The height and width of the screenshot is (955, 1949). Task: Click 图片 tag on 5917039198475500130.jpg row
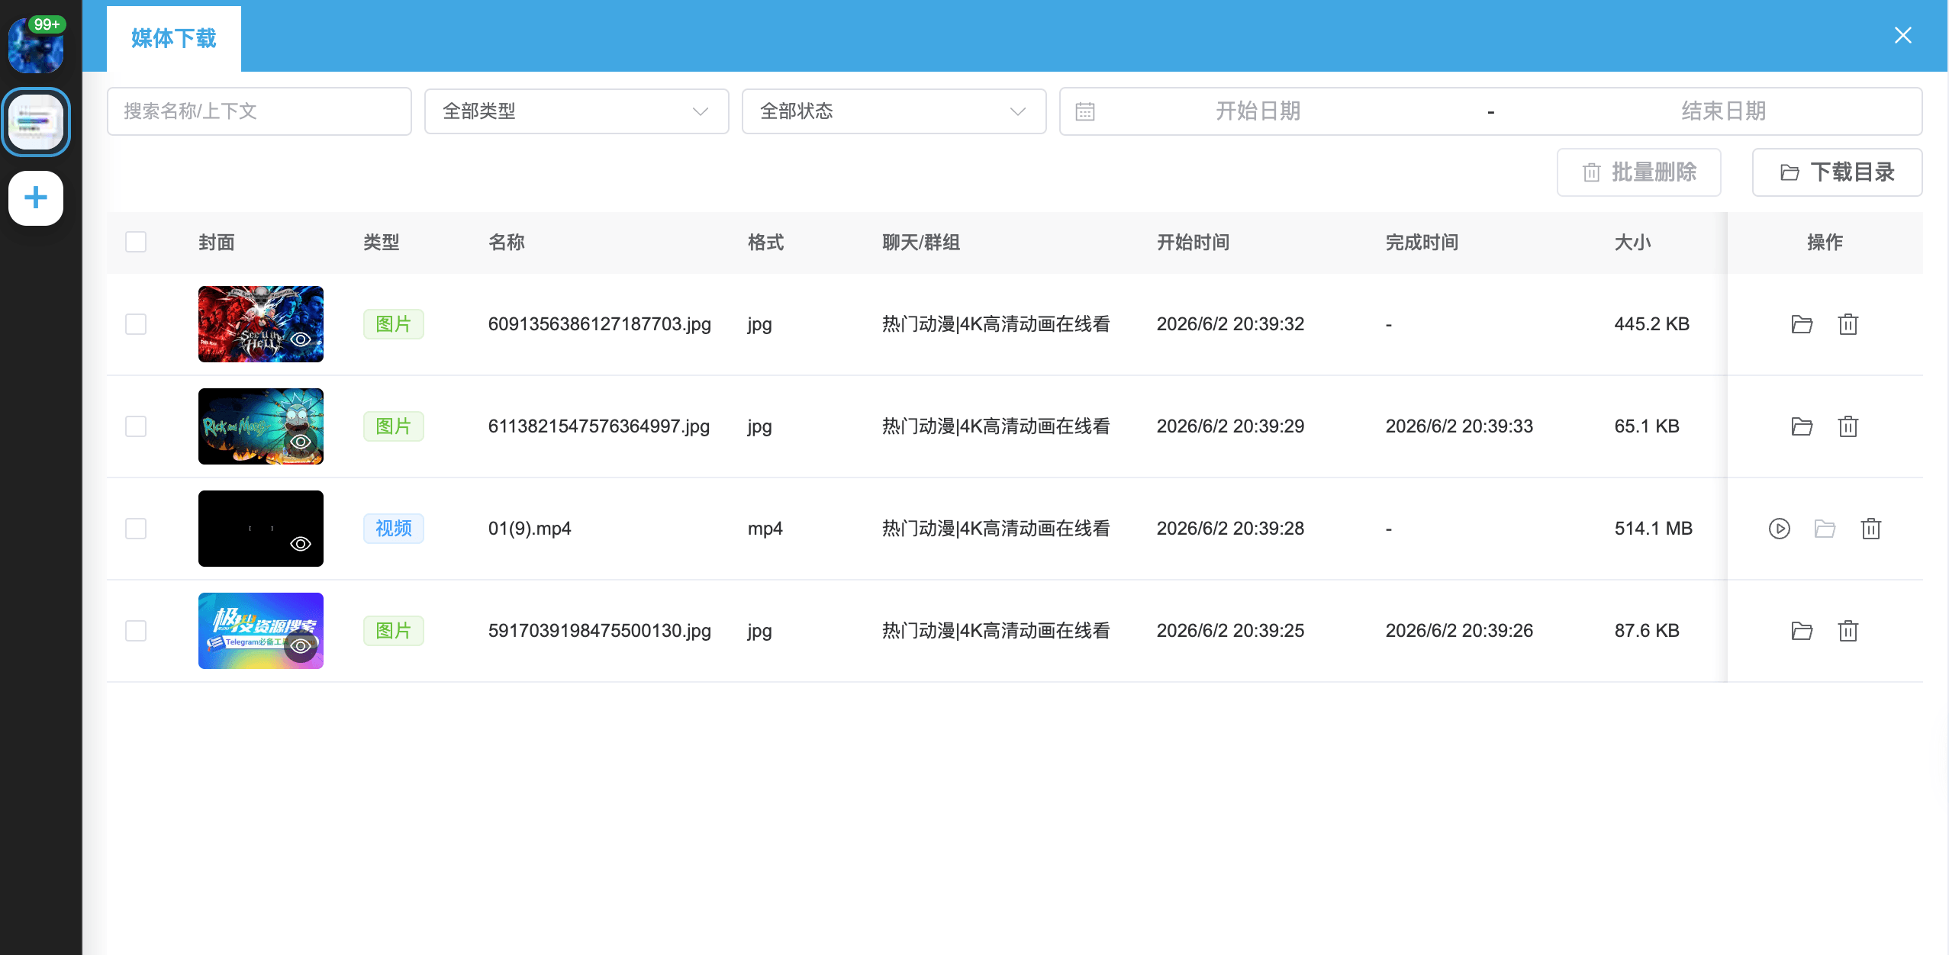click(x=394, y=631)
